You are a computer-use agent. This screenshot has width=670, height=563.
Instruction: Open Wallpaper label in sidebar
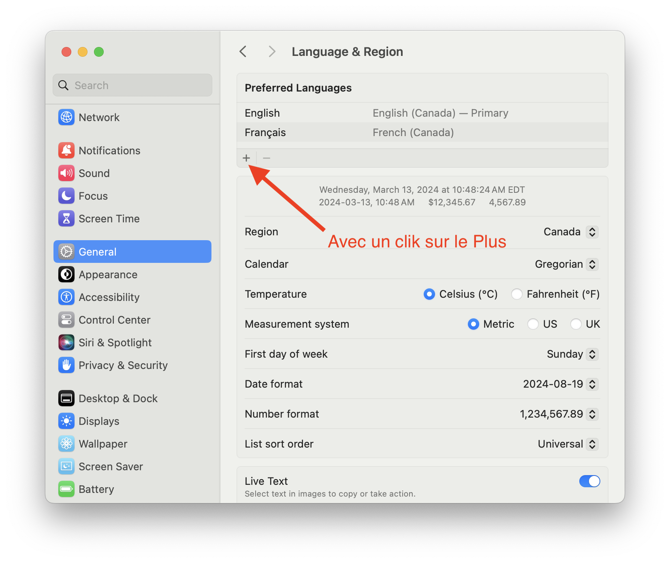pos(103,444)
